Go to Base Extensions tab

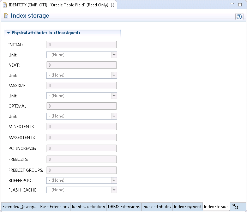[x=54, y=207]
